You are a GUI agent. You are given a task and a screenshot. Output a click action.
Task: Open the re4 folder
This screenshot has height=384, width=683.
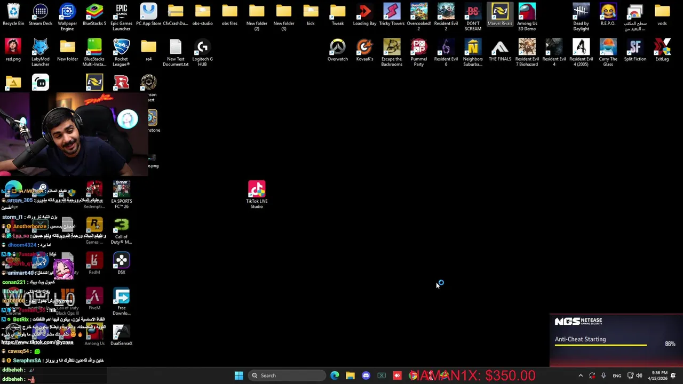(148, 50)
